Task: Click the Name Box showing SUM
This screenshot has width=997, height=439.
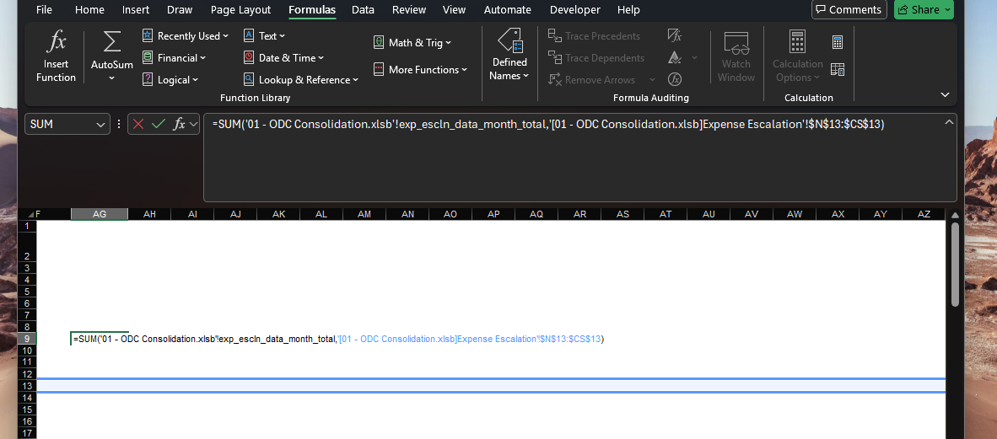Action: coord(58,124)
